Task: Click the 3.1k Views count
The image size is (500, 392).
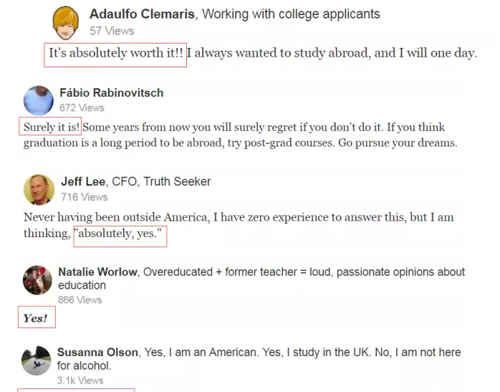Action: click(x=80, y=381)
